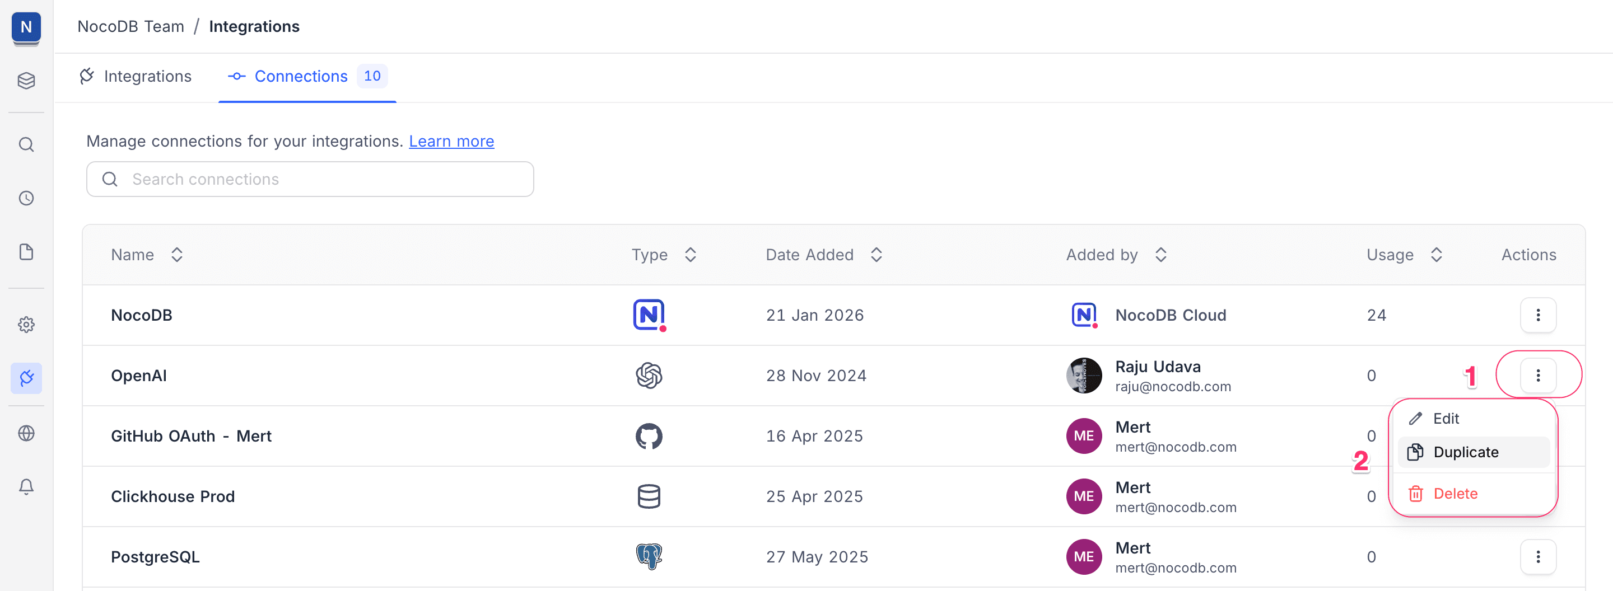This screenshot has height=591, width=1613.
Task: Choose Delete in the actions menu
Action: [1455, 494]
